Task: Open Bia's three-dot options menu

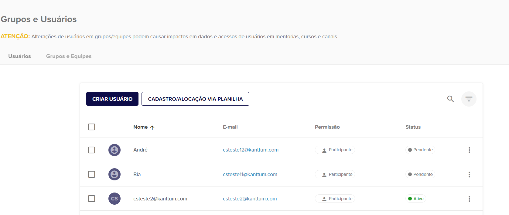Action: [469, 174]
